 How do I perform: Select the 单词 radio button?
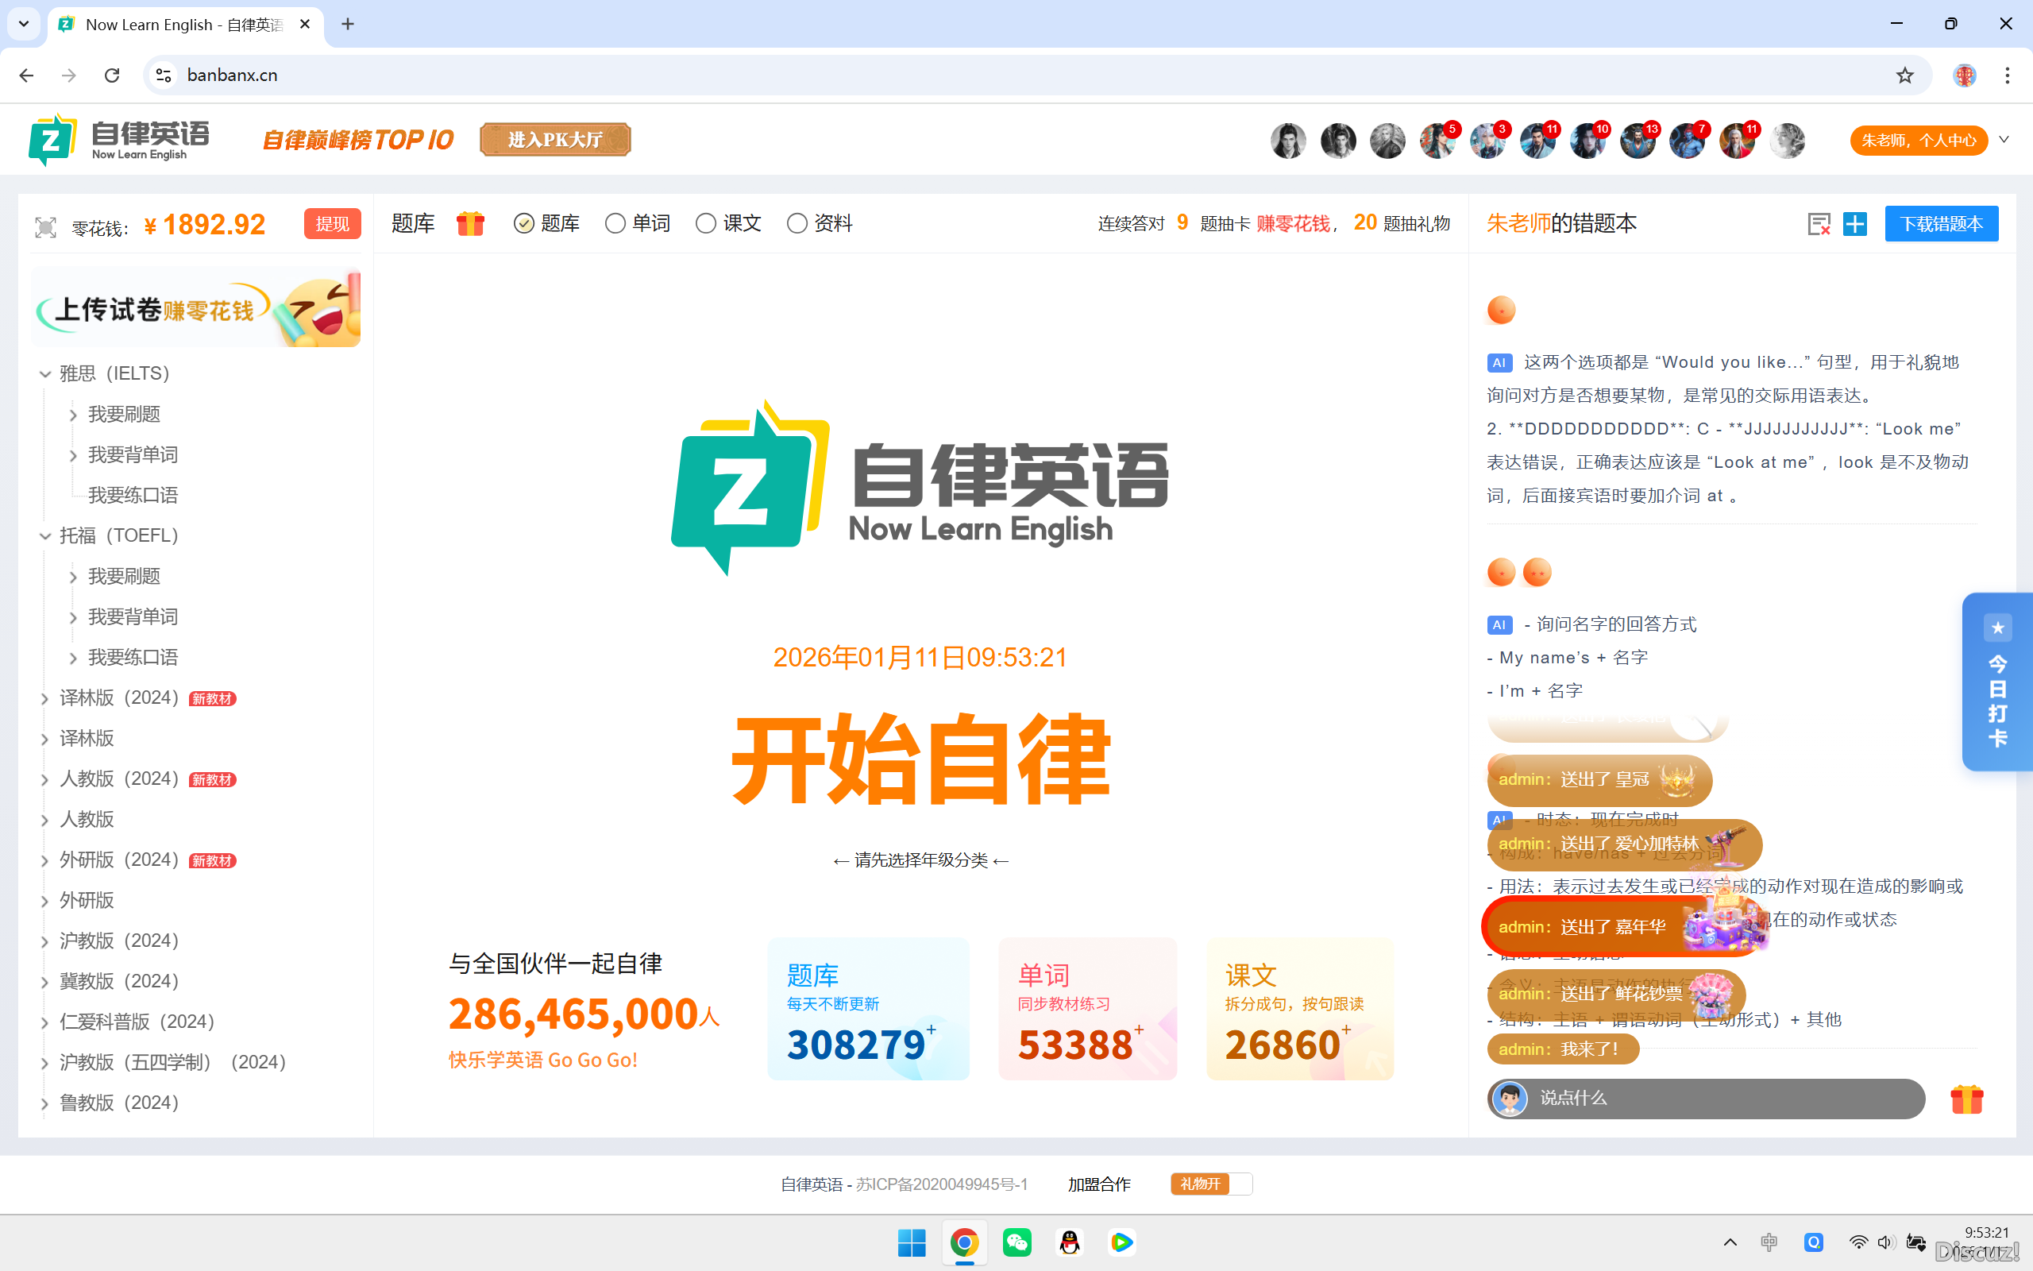coord(615,223)
